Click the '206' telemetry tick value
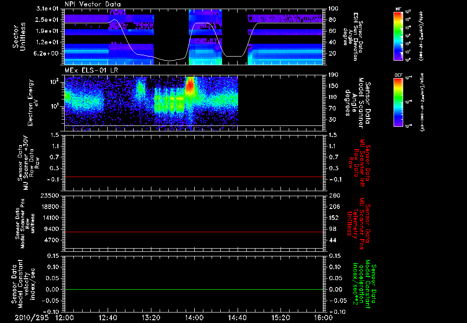The height and width of the screenshot is (323, 467). 334,207
